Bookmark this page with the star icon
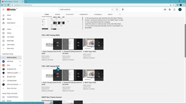186x104 pixels. [x=174, y=5]
